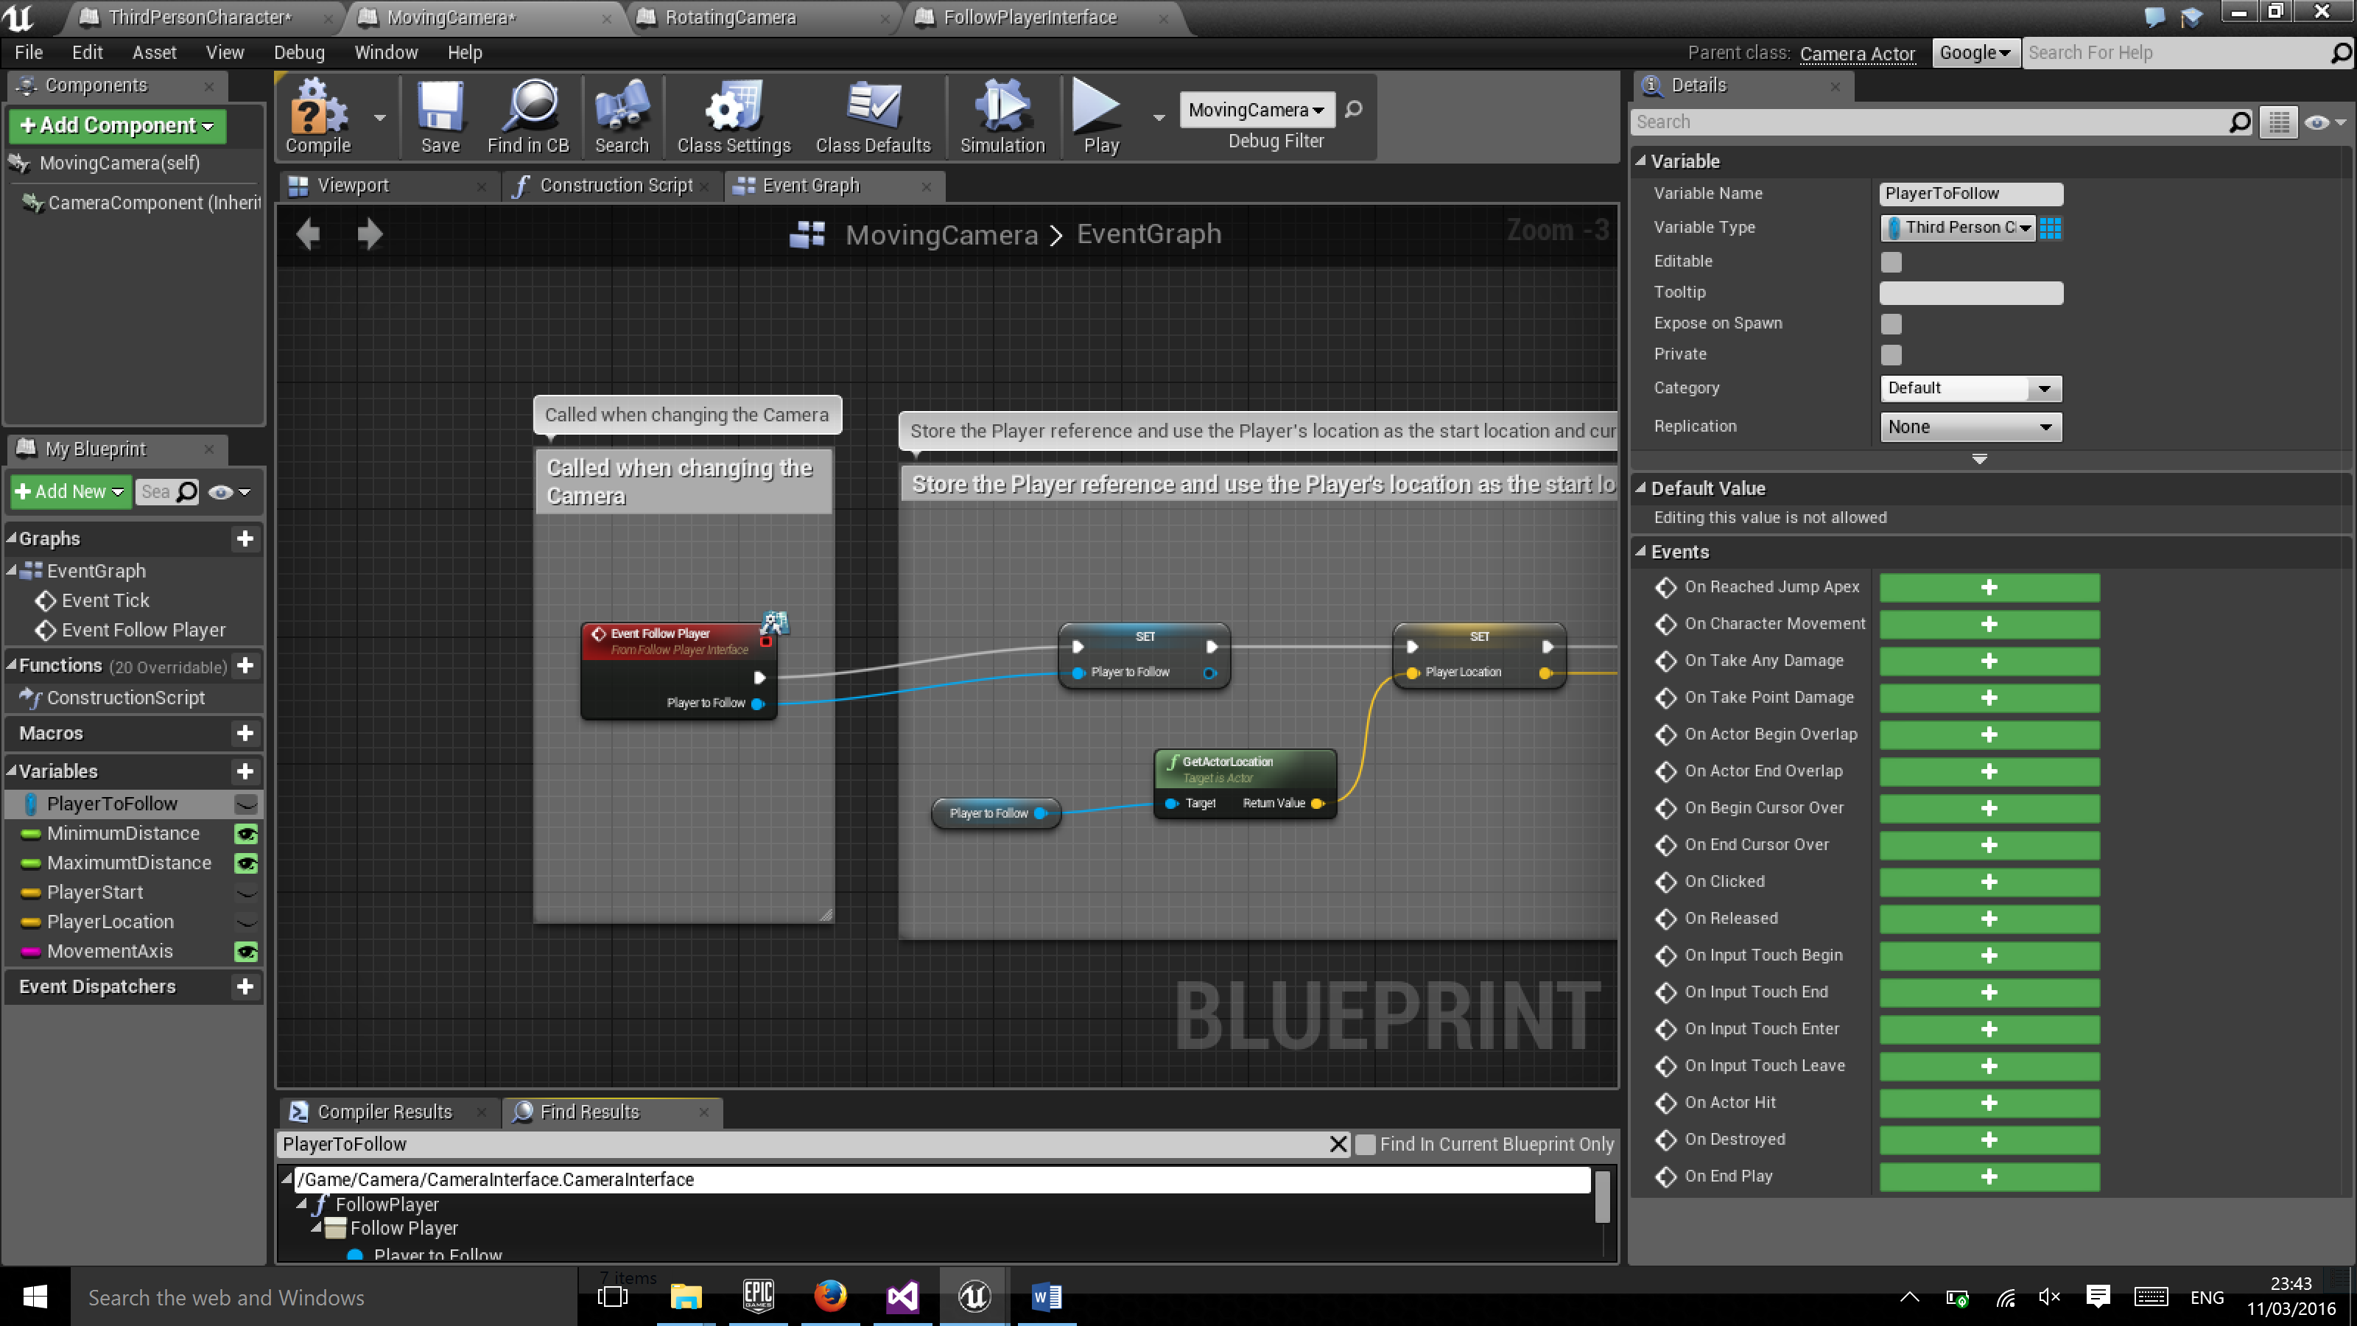Open Find in CB tool
Viewport: 2357px width, 1326px height.
coord(528,116)
